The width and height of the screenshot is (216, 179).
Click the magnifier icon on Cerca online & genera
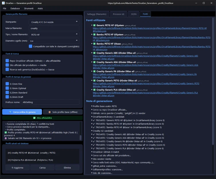(x=10, y=112)
